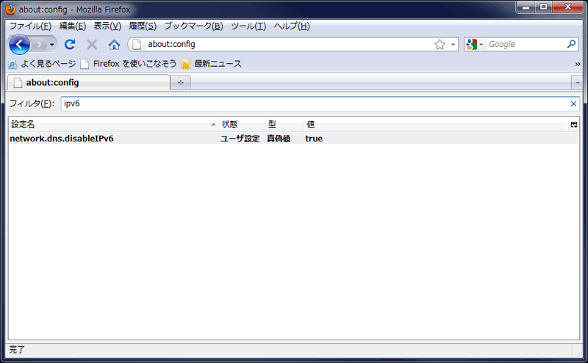The width and height of the screenshot is (588, 363).
Task: Click the search magnifier icon
Action: (x=571, y=44)
